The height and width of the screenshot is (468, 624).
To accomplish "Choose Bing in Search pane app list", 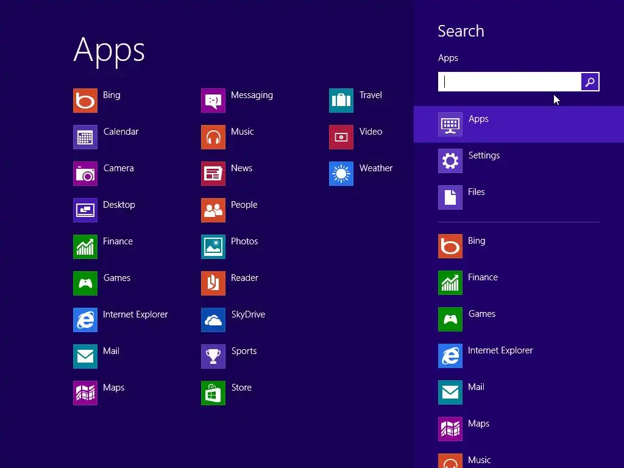I will 519,246.
